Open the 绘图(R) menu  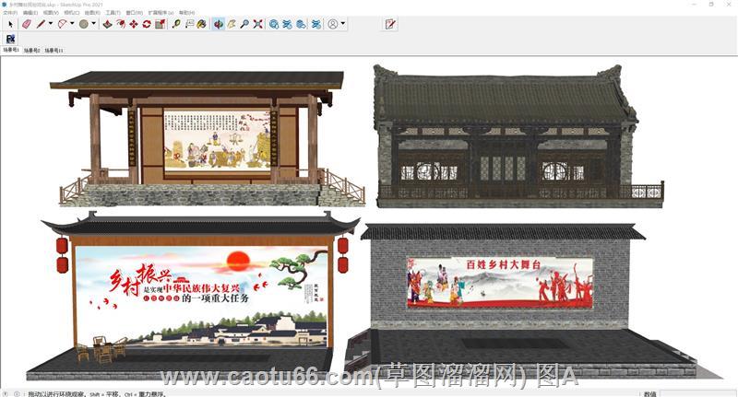[92, 13]
